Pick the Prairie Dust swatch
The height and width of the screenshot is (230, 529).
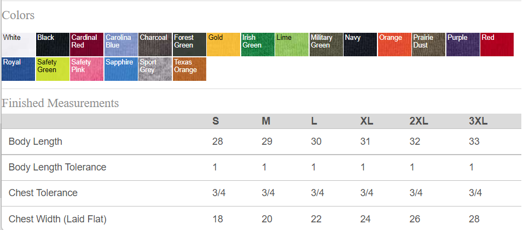(429, 44)
